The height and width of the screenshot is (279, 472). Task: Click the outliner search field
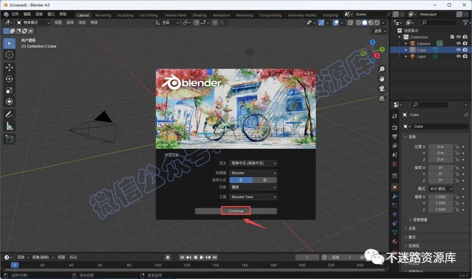coord(439,23)
